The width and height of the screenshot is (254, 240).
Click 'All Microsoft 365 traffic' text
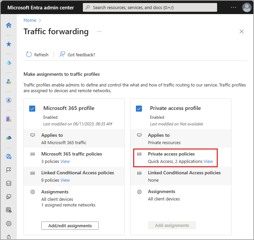tap(64, 142)
